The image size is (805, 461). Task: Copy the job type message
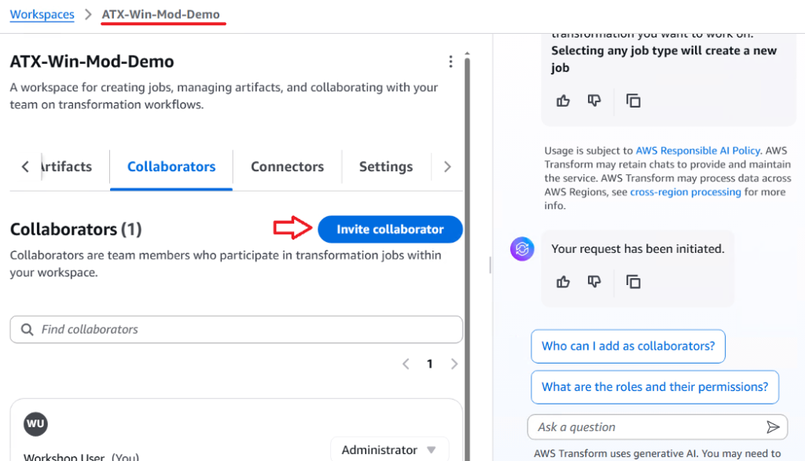click(633, 101)
